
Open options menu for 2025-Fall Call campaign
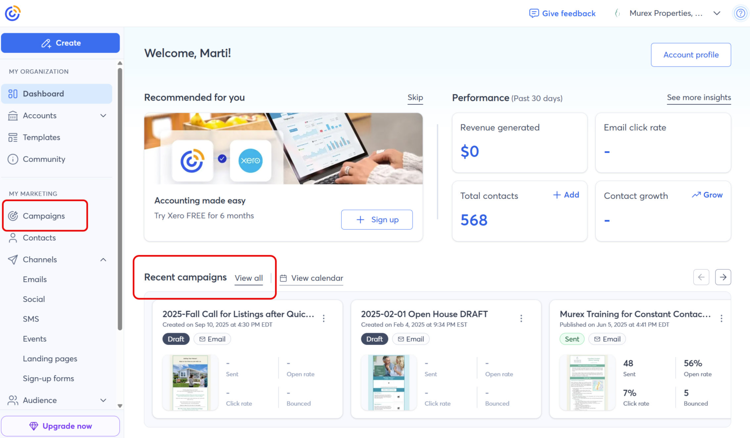324,318
